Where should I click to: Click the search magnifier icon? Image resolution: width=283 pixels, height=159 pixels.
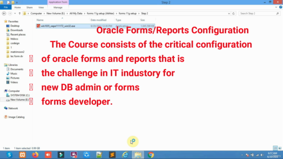pyautogui.click(x=277, y=14)
